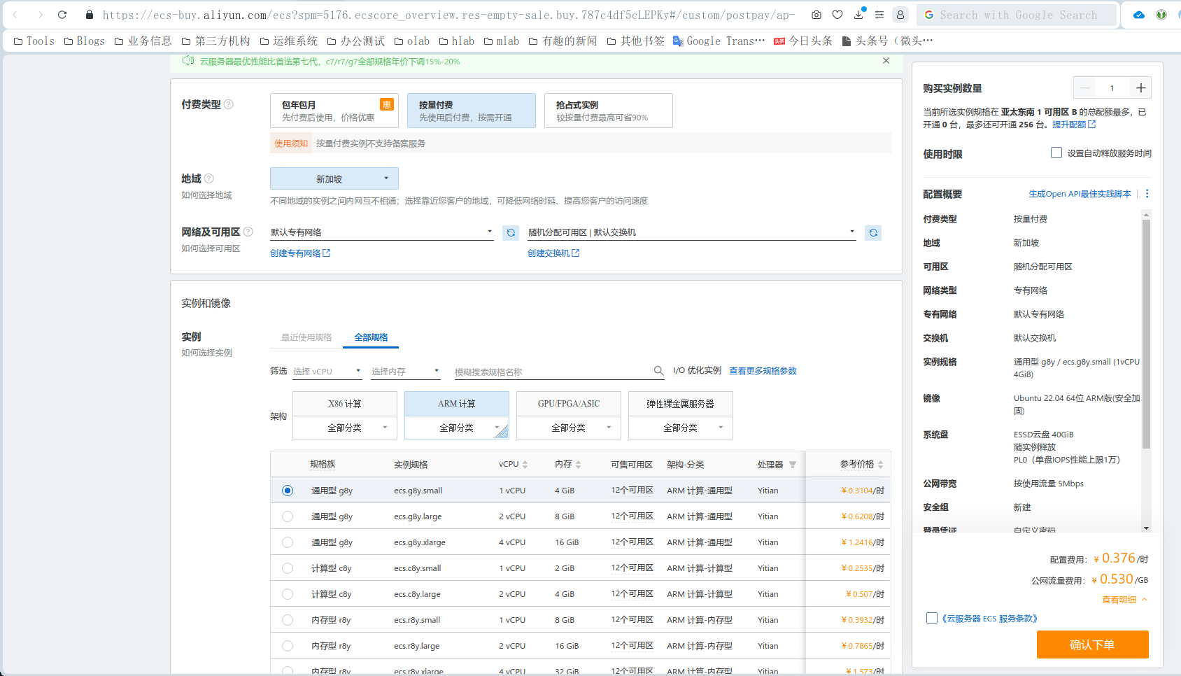Select X86 计算 architecture
Screen dimensions: 1181x676
(345, 404)
